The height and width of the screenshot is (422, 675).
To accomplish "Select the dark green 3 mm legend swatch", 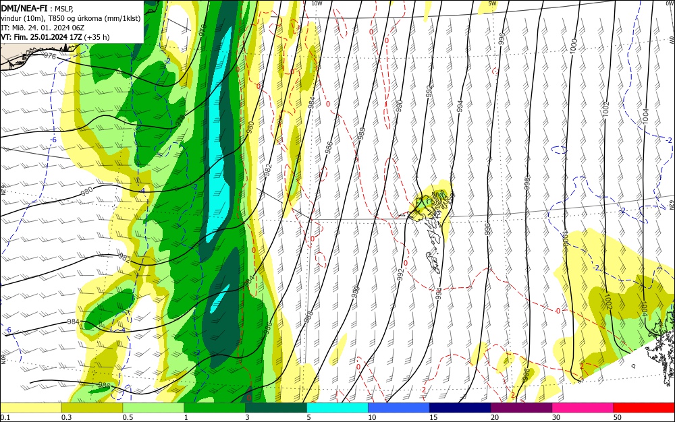I will tap(276, 408).
